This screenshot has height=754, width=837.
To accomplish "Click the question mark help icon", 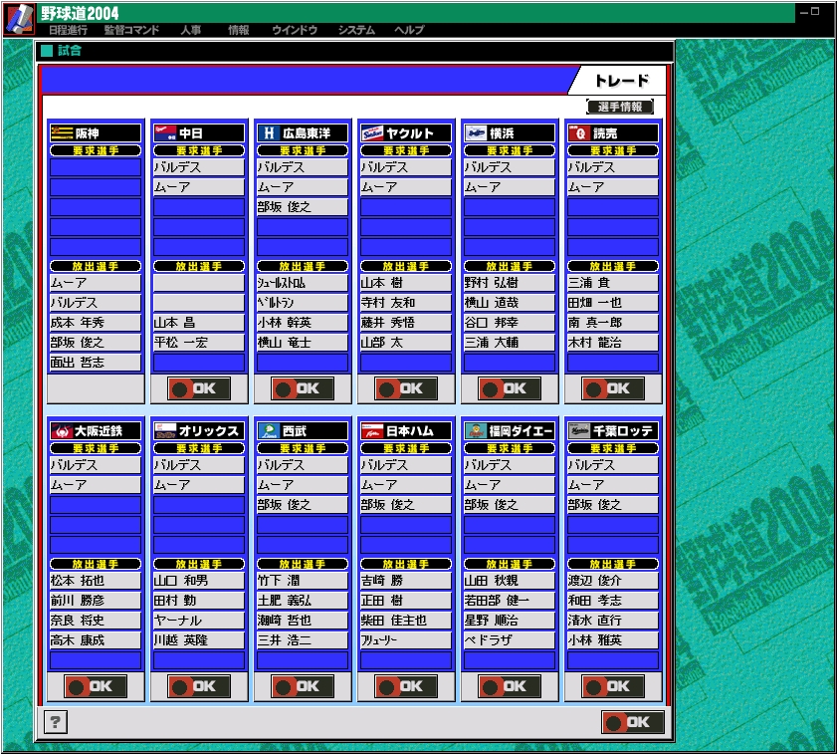I will (x=57, y=723).
